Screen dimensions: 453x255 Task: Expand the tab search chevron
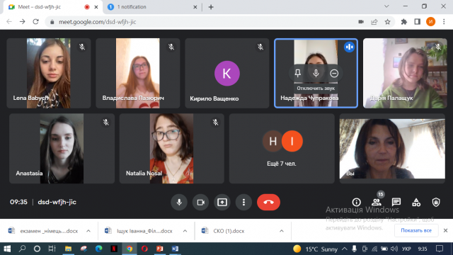pyautogui.click(x=386, y=6)
